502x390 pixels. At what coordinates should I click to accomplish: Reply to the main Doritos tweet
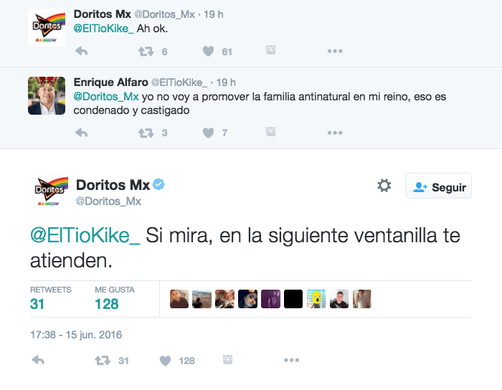click(x=38, y=360)
